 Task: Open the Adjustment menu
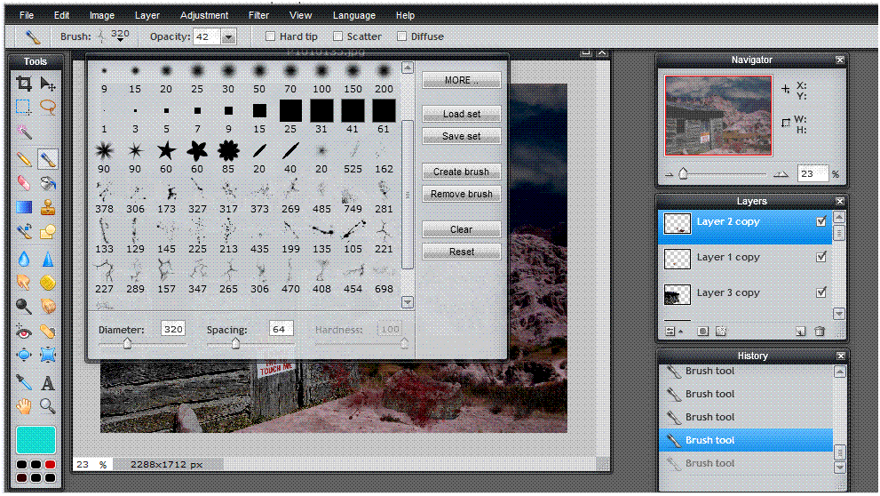[203, 15]
